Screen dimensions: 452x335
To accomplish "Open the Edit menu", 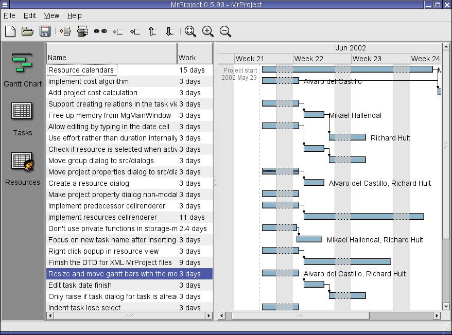I will tap(30, 15).
